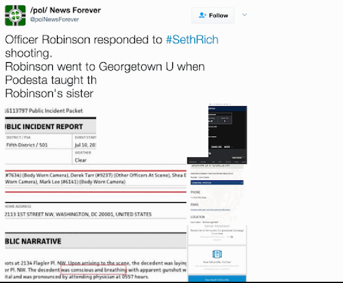Viewport: 343px width, 283px height.
Task: Click the GAME LOG tab in dark screenshot
Action: coord(216,147)
